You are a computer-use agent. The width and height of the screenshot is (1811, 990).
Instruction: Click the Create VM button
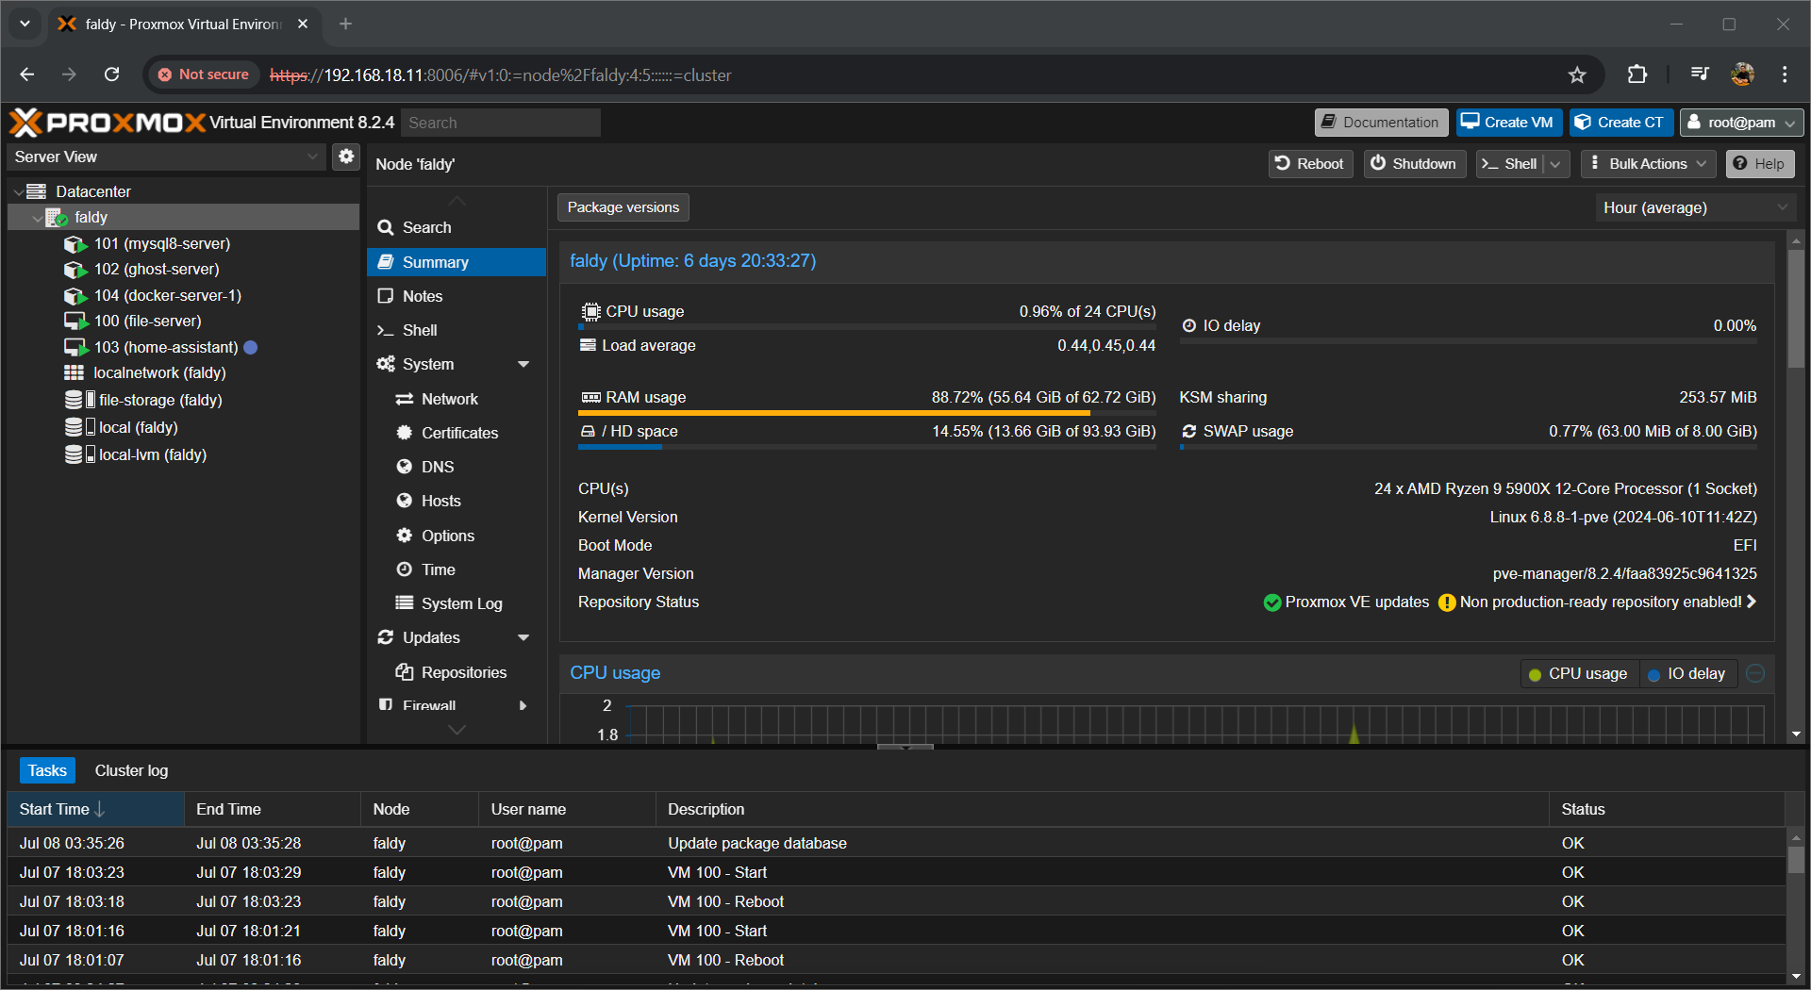coord(1507,122)
